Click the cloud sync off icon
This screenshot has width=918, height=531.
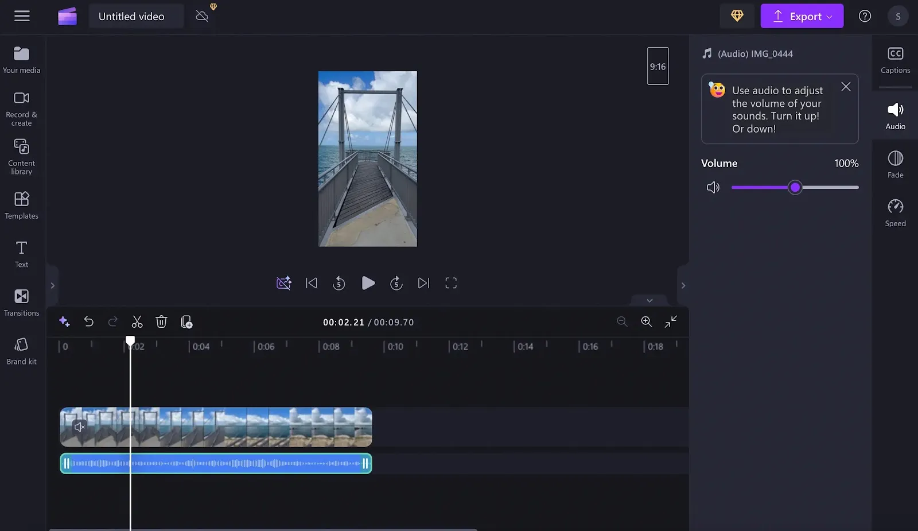[x=202, y=16]
